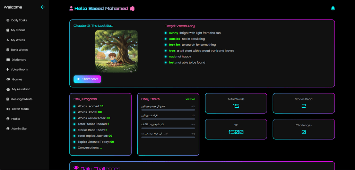Click the My Assistant robot icon
This screenshot has height=170, width=355.
point(8,89)
